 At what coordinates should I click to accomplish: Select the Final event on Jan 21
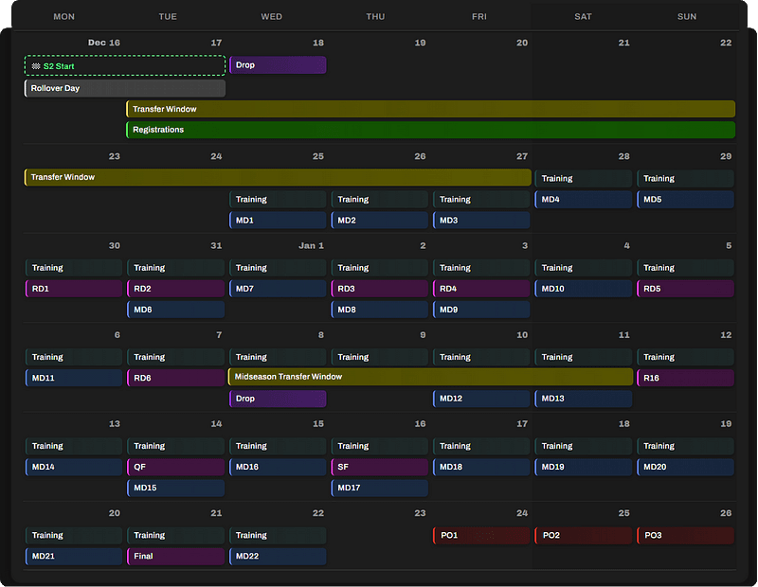pos(175,556)
